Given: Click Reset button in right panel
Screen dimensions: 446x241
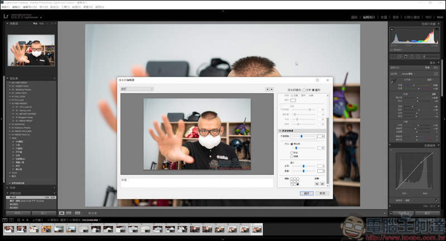Looking at the screenshot, I should pyautogui.click(x=427, y=213).
